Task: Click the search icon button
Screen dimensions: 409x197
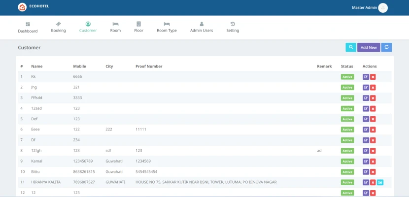Action: tap(350, 47)
